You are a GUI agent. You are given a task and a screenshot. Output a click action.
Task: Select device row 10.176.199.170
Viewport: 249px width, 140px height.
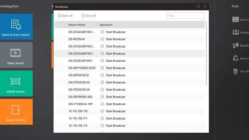130,111
